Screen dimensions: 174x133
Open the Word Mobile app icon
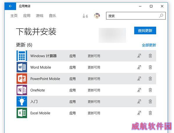click(x=22, y=67)
